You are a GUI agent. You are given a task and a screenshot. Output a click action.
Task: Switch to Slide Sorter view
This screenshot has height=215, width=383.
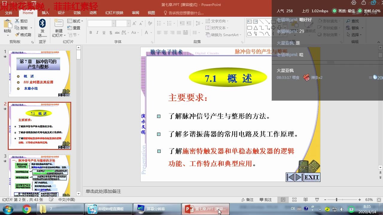[294, 199]
